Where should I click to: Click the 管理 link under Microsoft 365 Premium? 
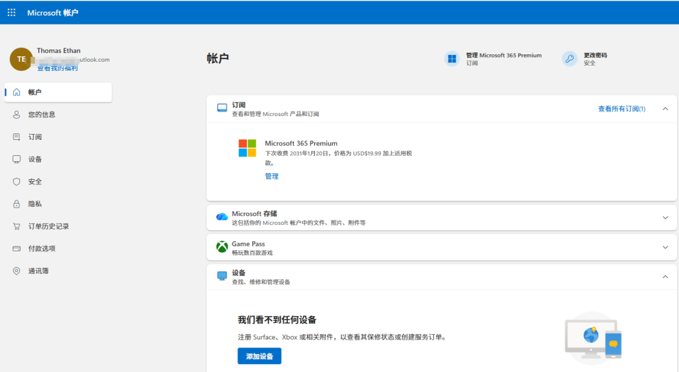point(272,176)
